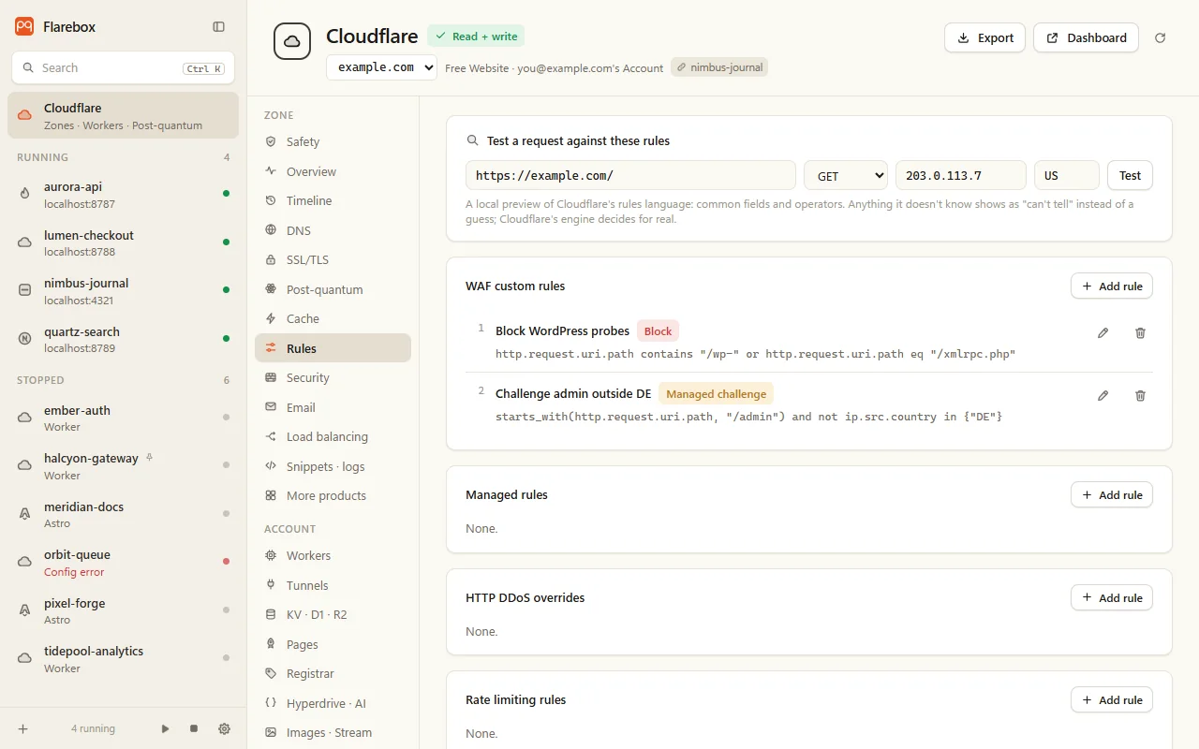Click the IP address field 203.0.113.7
Viewport: 1199px width, 749px height.
click(x=961, y=175)
